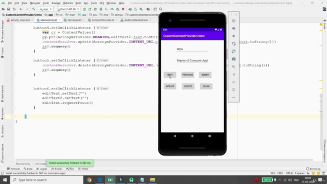This screenshot has width=327, height=184.
Task: Open File Explorer from the taskbar
Action: pos(152,180)
